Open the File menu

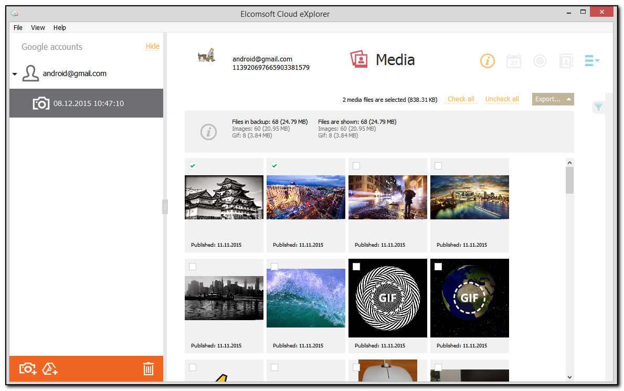18,27
